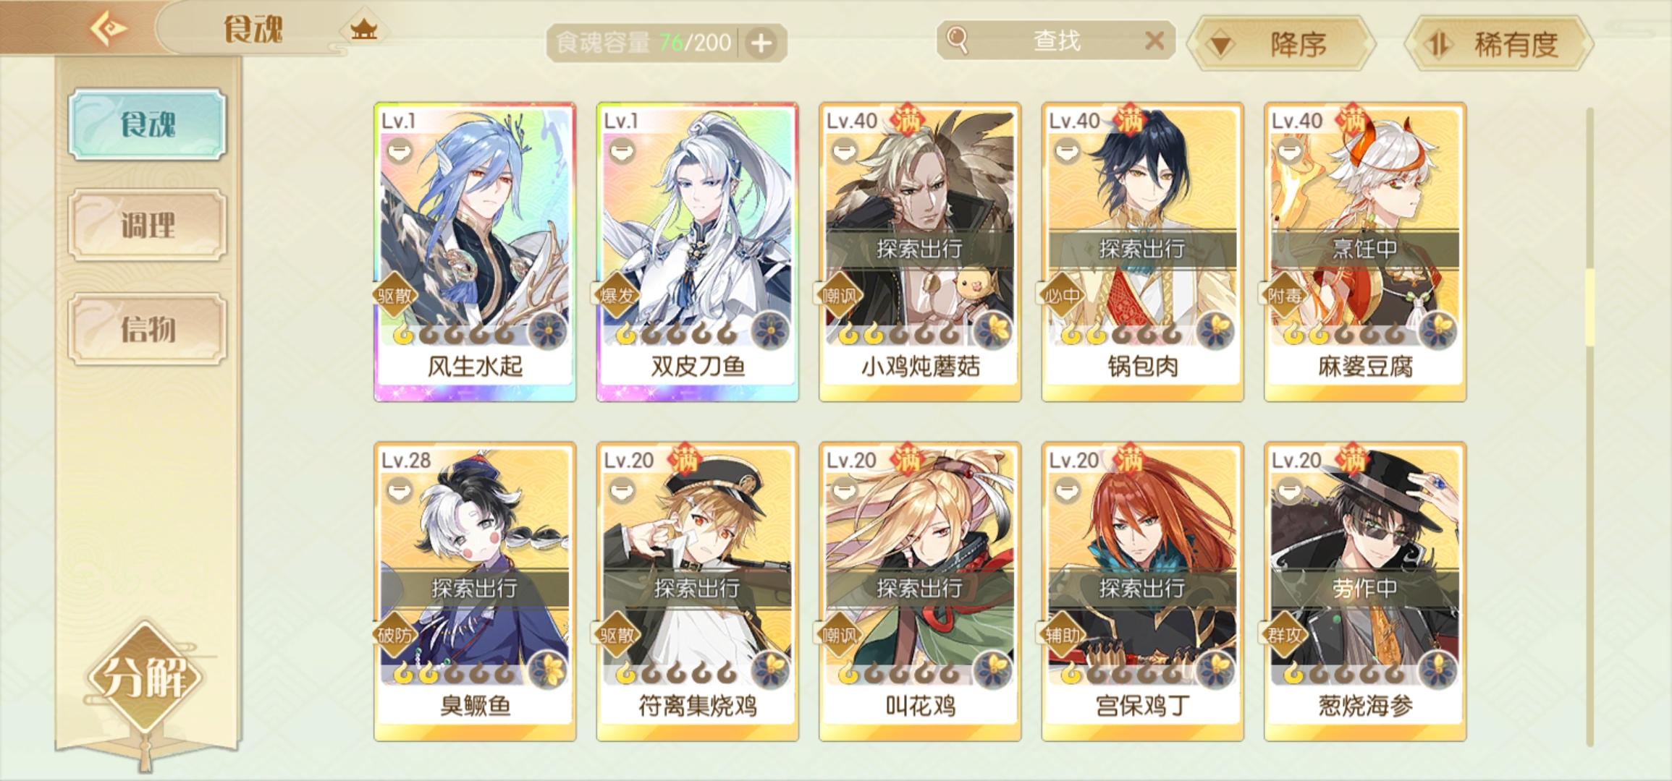Clear the search field with the X

click(1154, 40)
